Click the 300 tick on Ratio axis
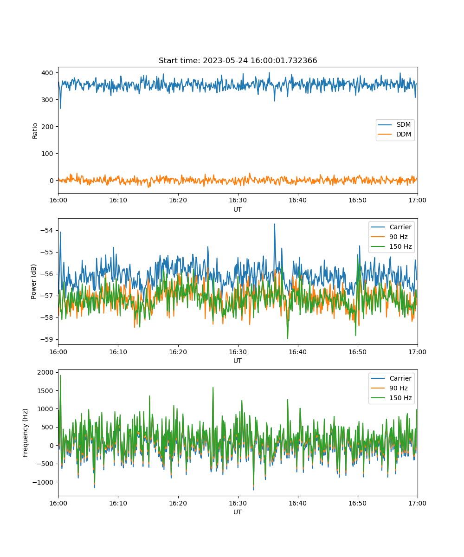This screenshot has width=464, height=557. click(48, 100)
